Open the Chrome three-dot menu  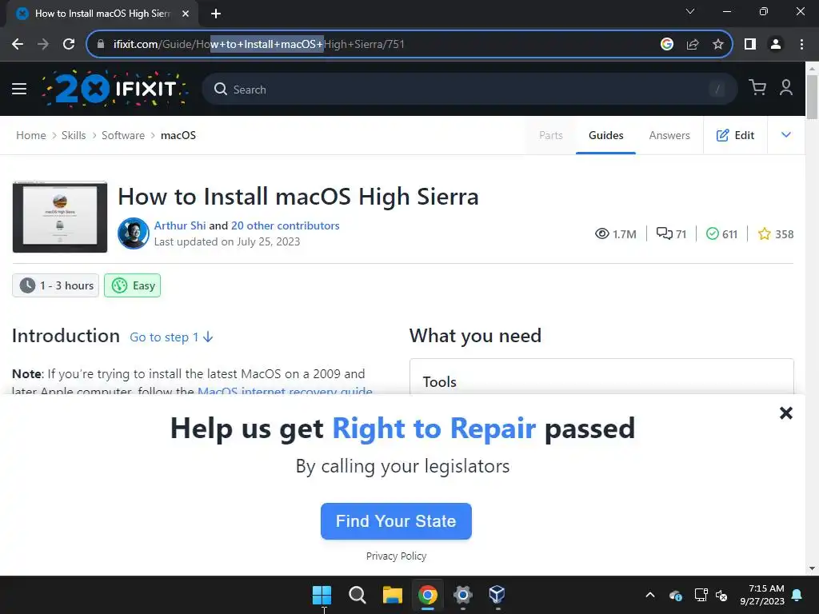[x=801, y=45]
